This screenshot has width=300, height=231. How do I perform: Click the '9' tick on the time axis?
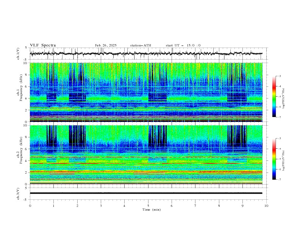[x=242, y=206]
